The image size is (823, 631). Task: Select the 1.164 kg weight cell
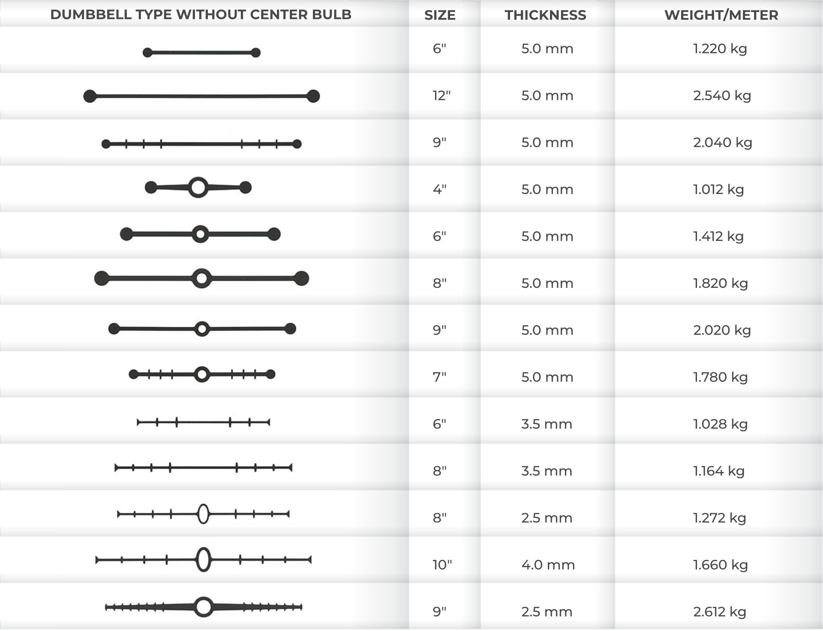point(719,471)
